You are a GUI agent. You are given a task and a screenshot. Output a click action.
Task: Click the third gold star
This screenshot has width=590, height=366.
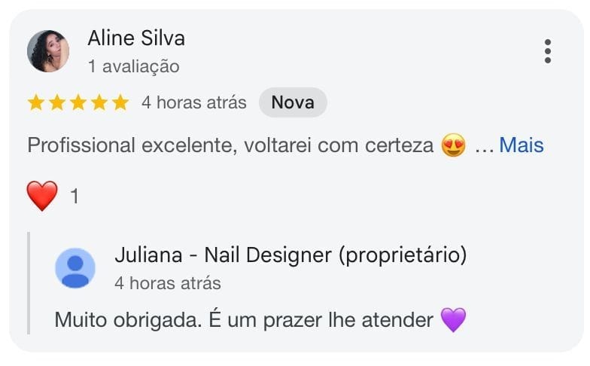[x=78, y=103]
